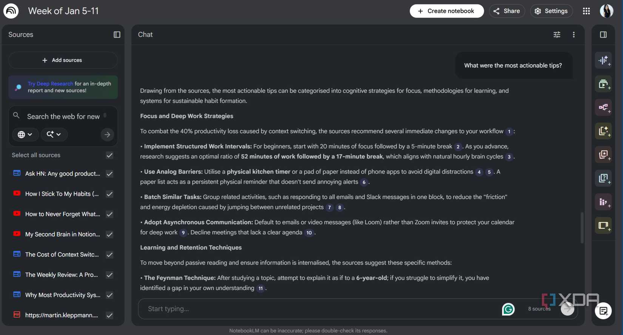Open the research mode dropdown
Image resolution: width=623 pixels, height=335 pixels.
tap(54, 134)
